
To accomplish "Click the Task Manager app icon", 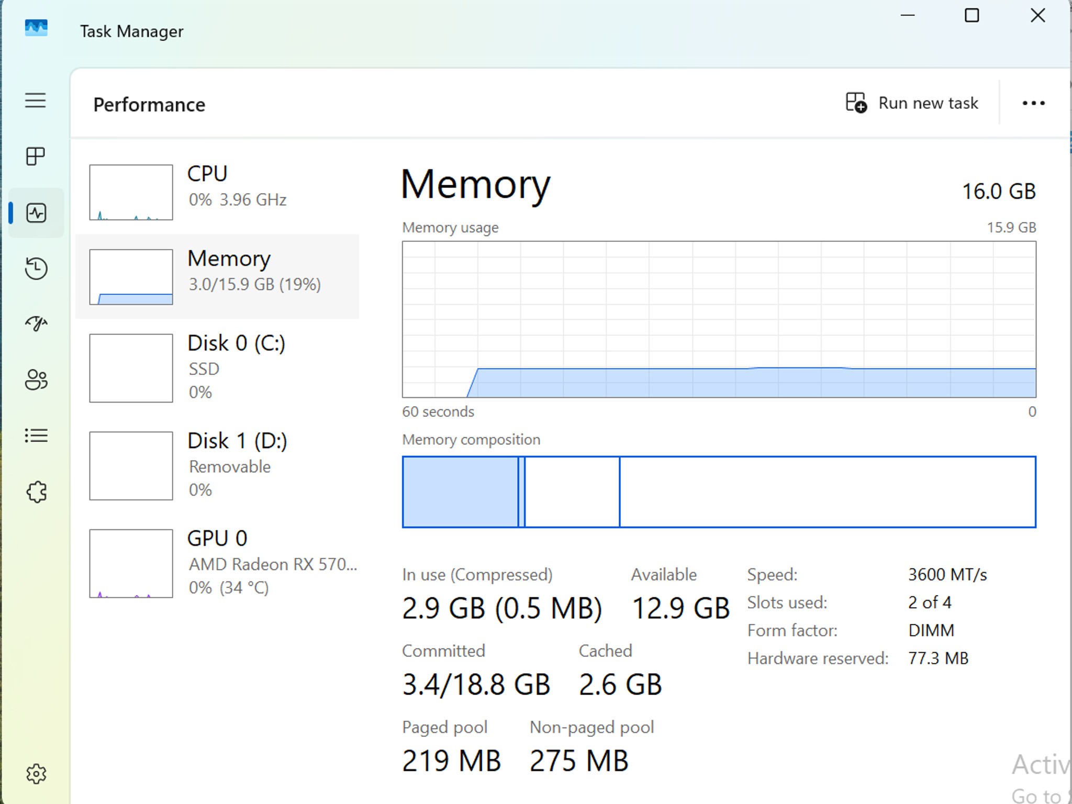I will 36,28.
